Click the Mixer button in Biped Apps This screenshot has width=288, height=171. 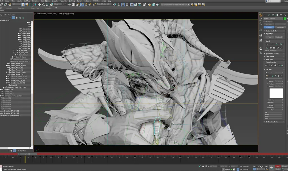(x=269, y=37)
